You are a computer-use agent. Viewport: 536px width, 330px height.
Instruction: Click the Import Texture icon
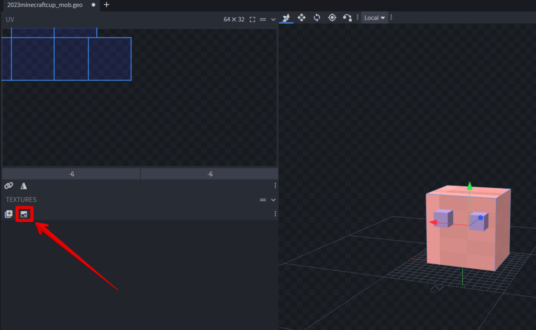pos(24,214)
